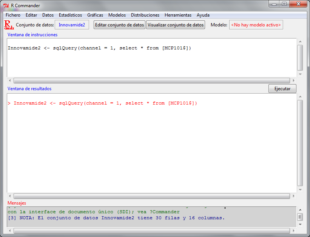
Task: Click the down arrow of the results window scrollbar
Action: pos(300,190)
